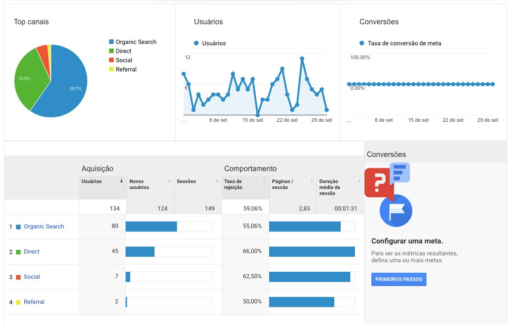Image resolution: width=514 pixels, height=324 pixels.
Task: Click overall bounce rate 59,06%
Action: tap(253, 209)
